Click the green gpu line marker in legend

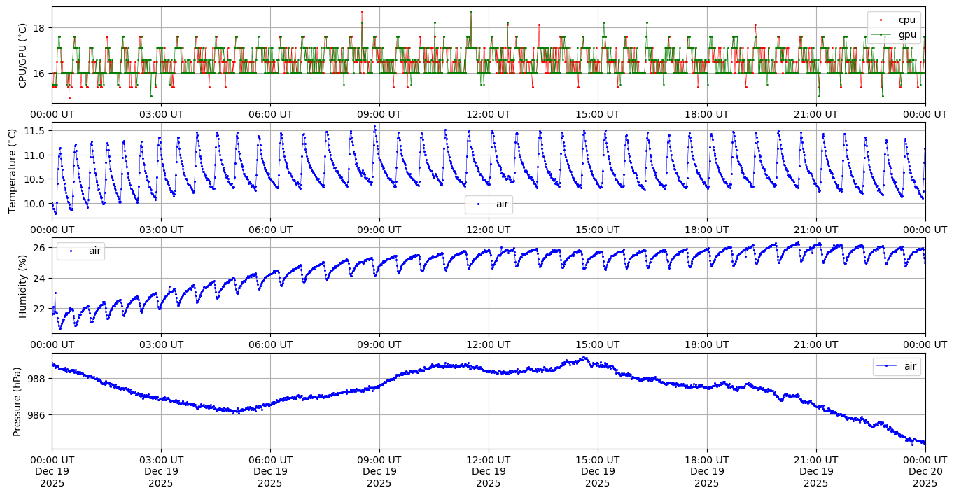[x=882, y=34]
